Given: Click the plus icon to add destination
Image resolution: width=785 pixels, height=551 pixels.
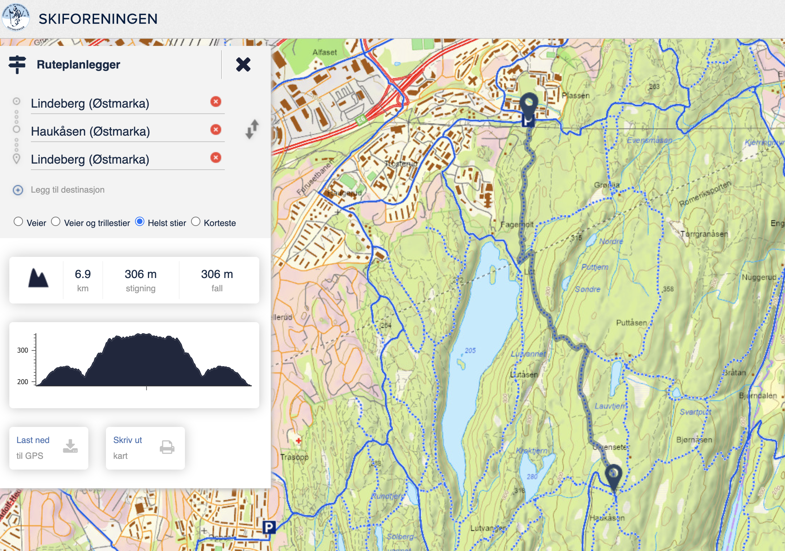Looking at the screenshot, I should [x=18, y=190].
